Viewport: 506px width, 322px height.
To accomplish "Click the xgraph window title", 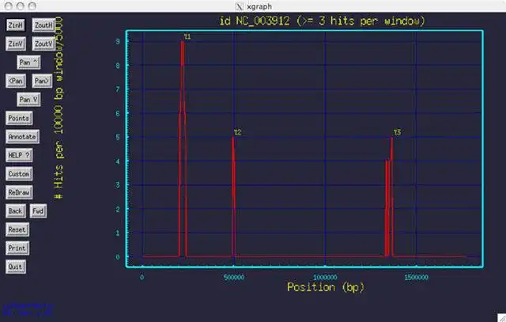I will (259, 6).
